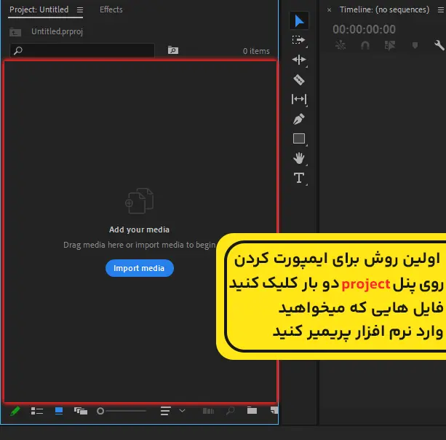This screenshot has height=440, width=446.
Task: Select the Hand tool
Action: tap(299, 158)
